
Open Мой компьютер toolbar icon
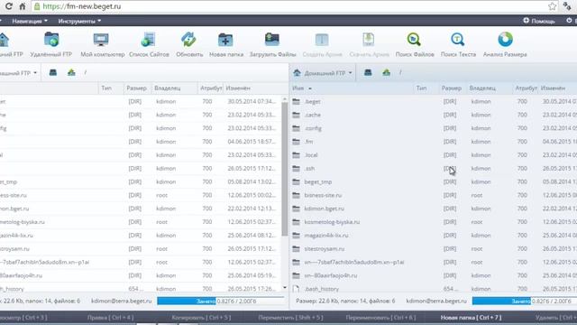click(102, 44)
